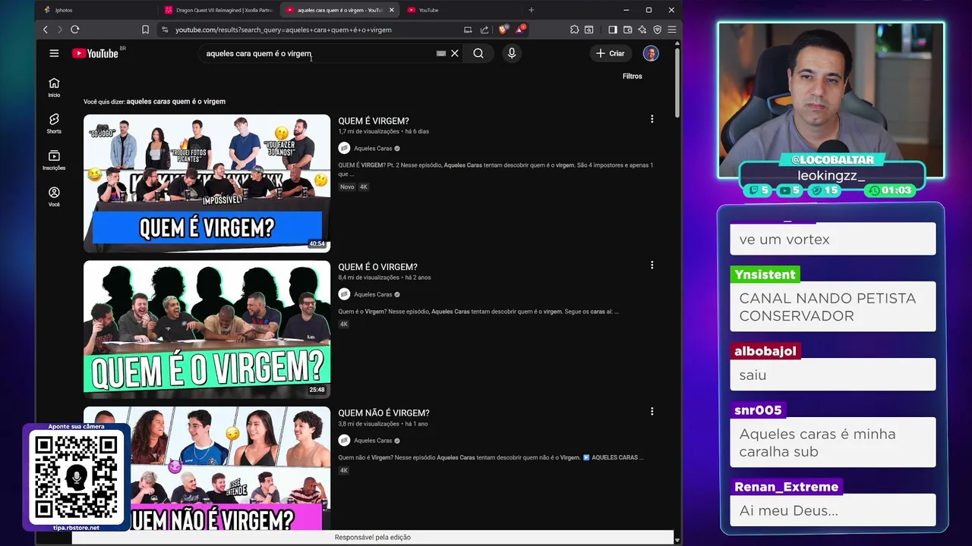Open Shorts from the sidebar
Image resolution: width=972 pixels, height=546 pixels.
click(x=54, y=124)
